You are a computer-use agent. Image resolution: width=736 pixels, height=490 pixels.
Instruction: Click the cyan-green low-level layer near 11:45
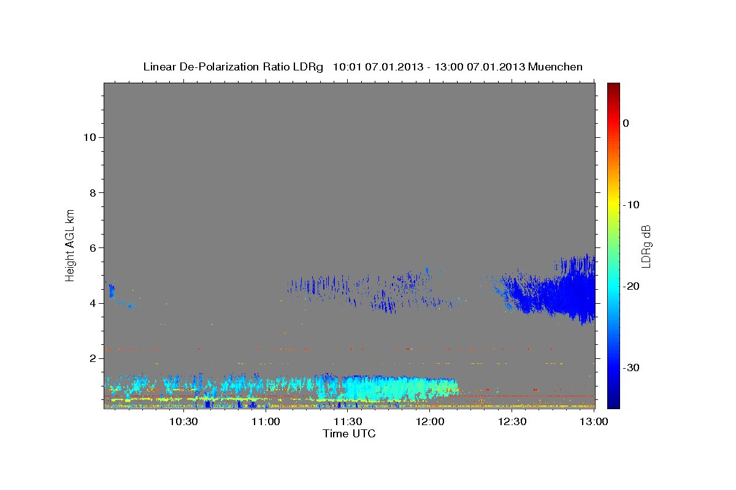point(399,389)
